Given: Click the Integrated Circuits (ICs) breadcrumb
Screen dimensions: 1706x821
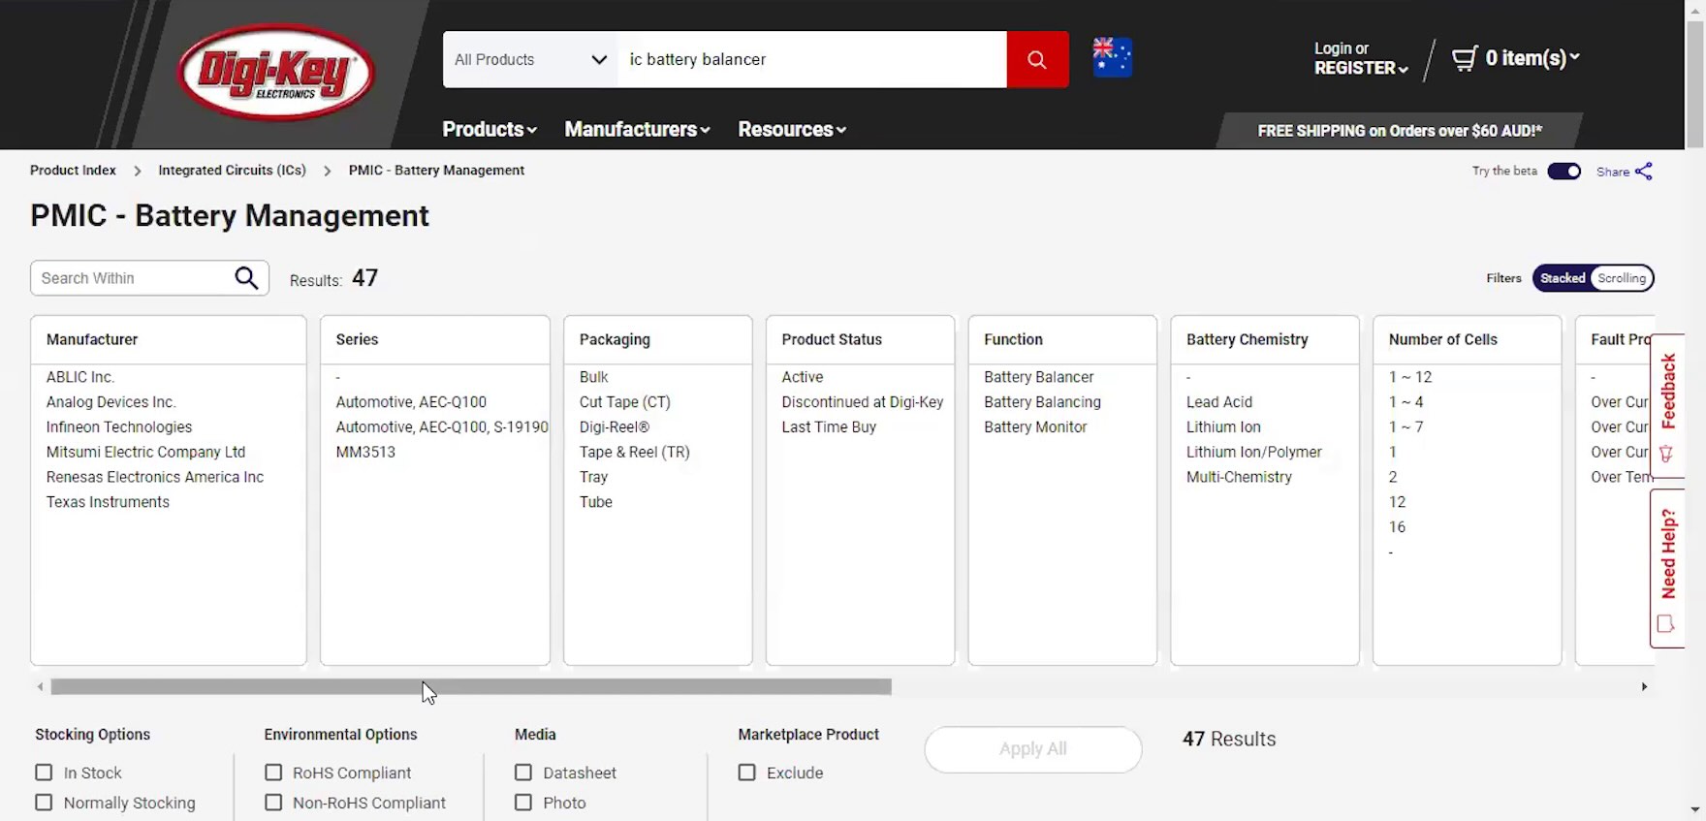Looking at the screenshot, I should 232,171.
